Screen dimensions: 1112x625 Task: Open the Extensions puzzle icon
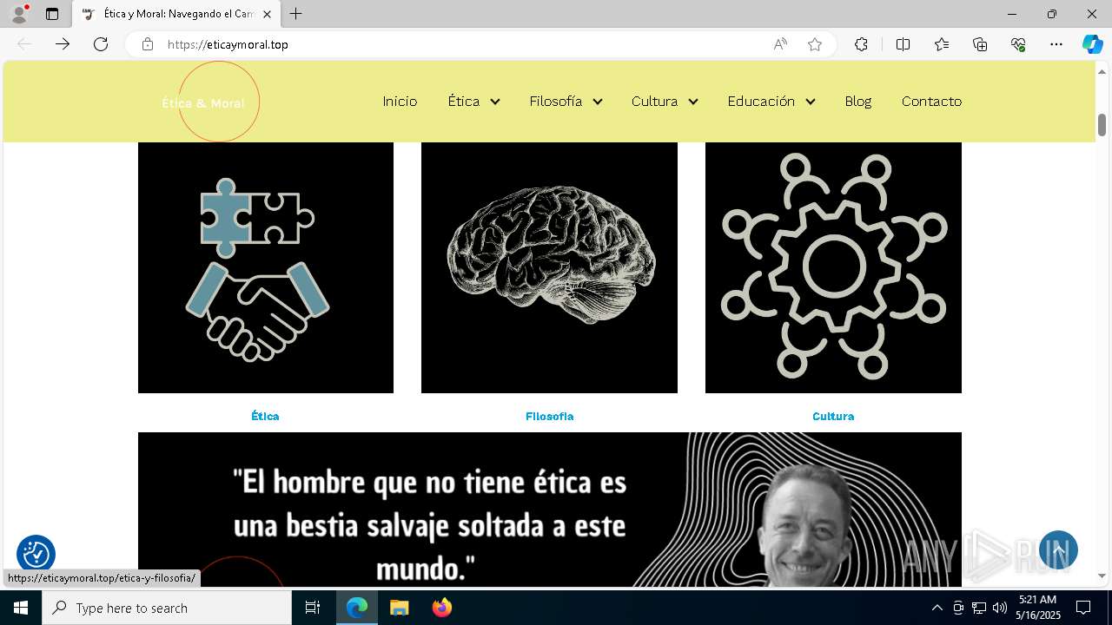tap(861, 44)
